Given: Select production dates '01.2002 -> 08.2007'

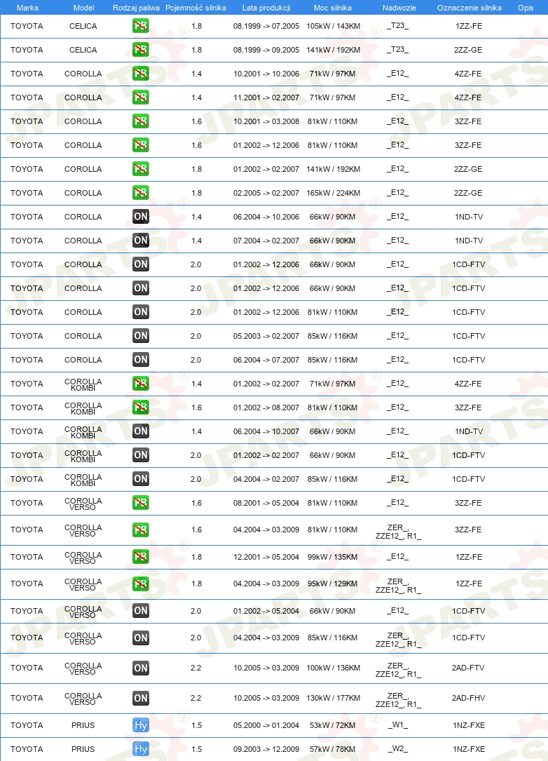Looking at the screenshot, I should point(266,408).
